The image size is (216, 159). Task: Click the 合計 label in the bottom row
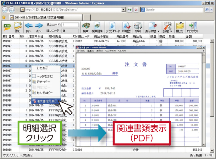pyautogui.click(x=135, y=150)
